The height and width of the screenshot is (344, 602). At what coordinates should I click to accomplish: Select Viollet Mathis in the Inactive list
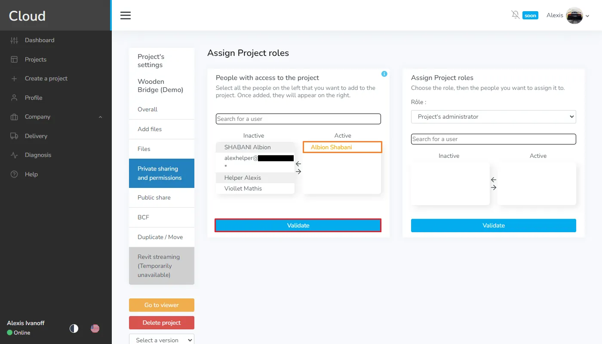tap(243, 188)
